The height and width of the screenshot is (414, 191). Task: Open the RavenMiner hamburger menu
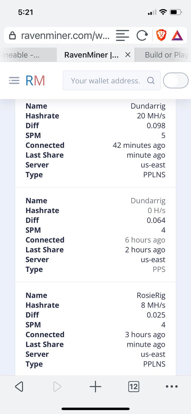14,80
